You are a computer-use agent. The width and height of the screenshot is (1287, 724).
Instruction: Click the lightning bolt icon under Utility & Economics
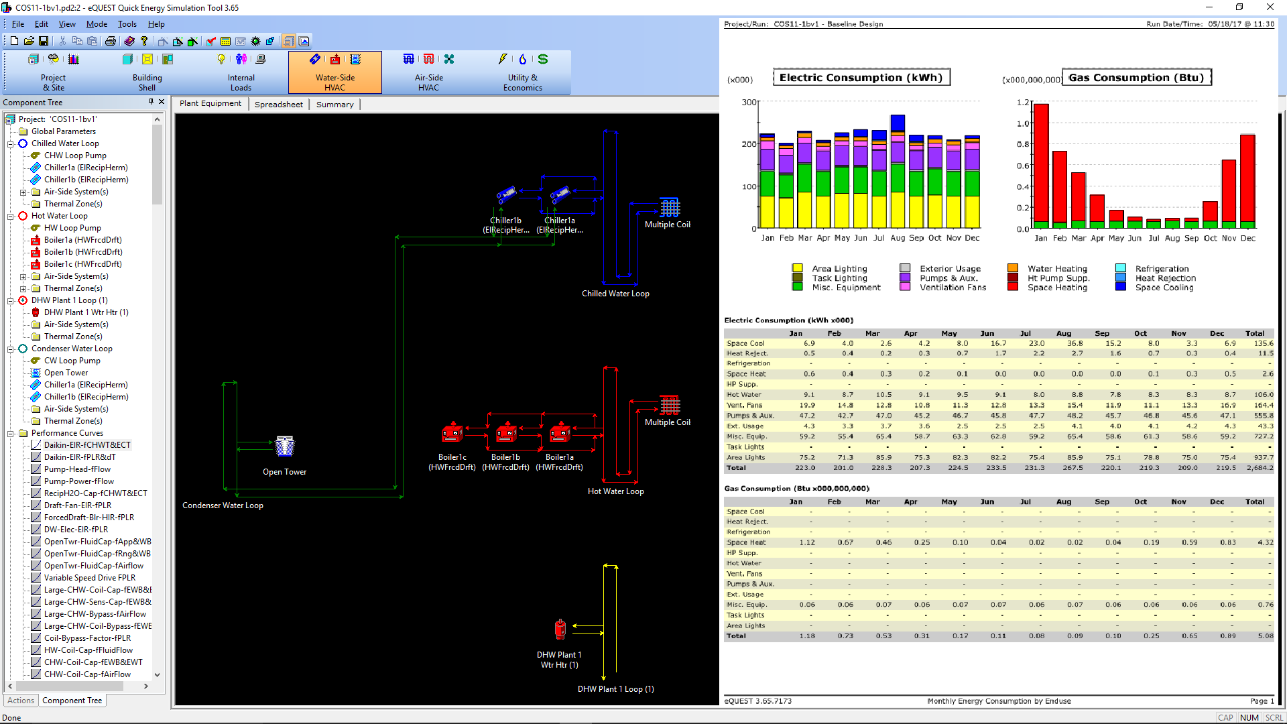[503, 59]
